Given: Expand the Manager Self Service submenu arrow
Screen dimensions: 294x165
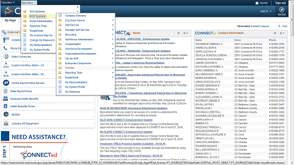Looking at the screenshot, I should pyautogui.click(x=113, y=30).
